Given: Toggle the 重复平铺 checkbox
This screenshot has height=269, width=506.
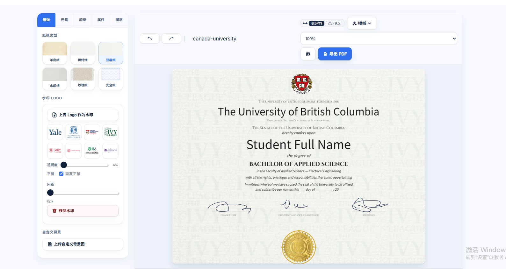Looking at the screenshot, I should click(x=61, y=174).
